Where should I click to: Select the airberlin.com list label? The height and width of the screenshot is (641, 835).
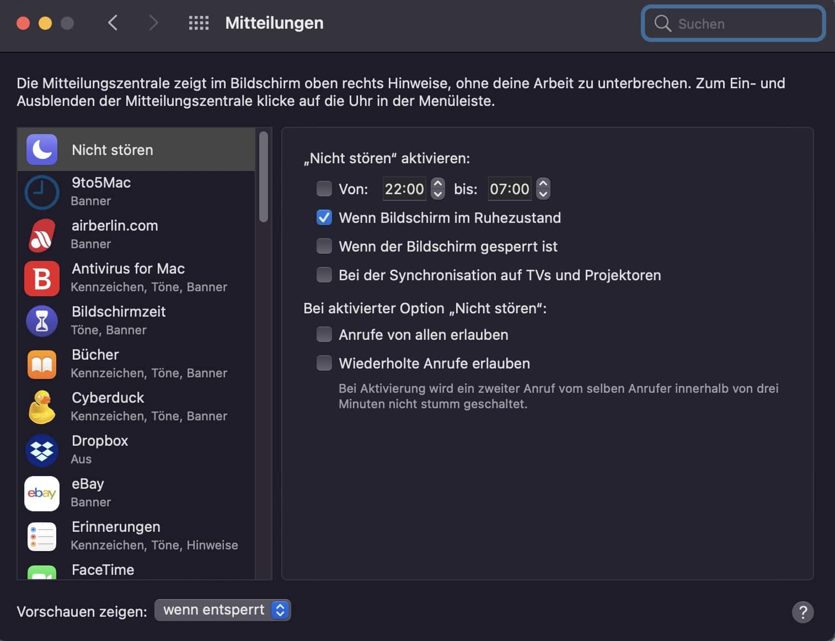pyautogui.click(x=115, y=226)
